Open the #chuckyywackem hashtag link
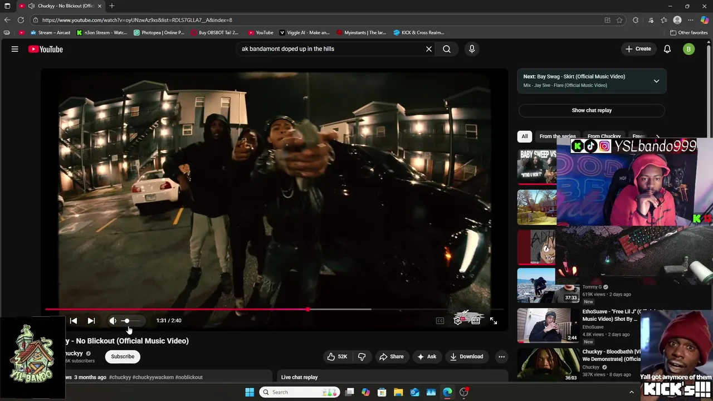This screenshot has width=713, height=401. tap(153, 377)
